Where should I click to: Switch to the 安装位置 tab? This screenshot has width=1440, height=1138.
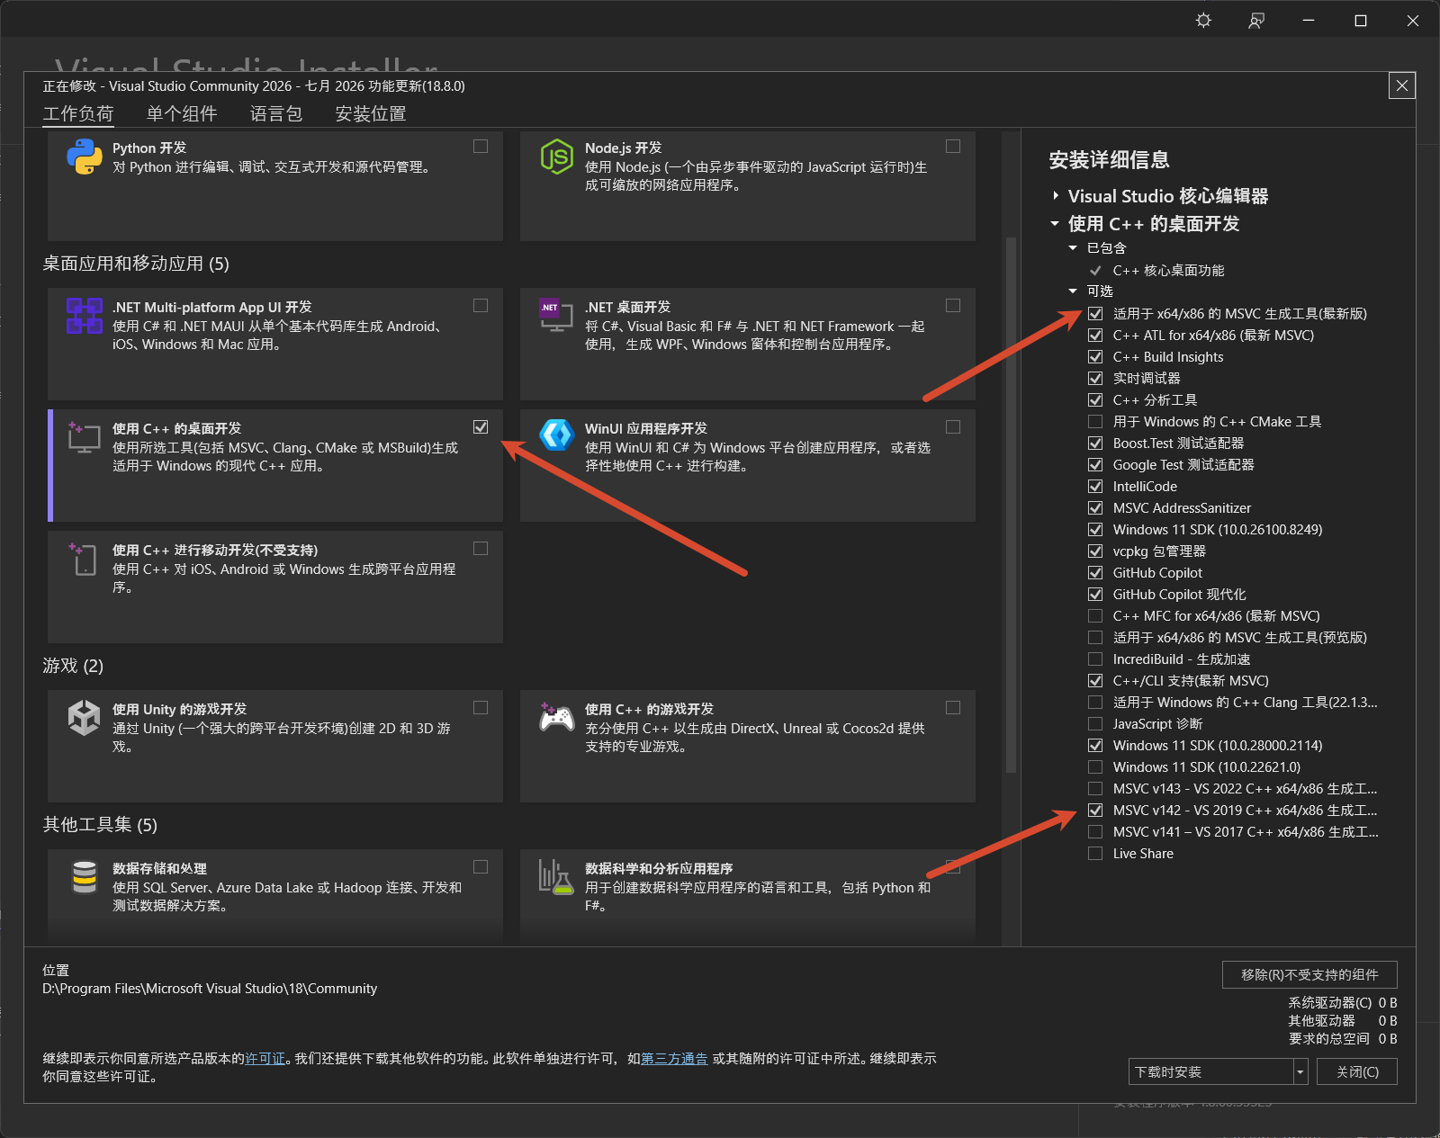[x=371, y=113]
